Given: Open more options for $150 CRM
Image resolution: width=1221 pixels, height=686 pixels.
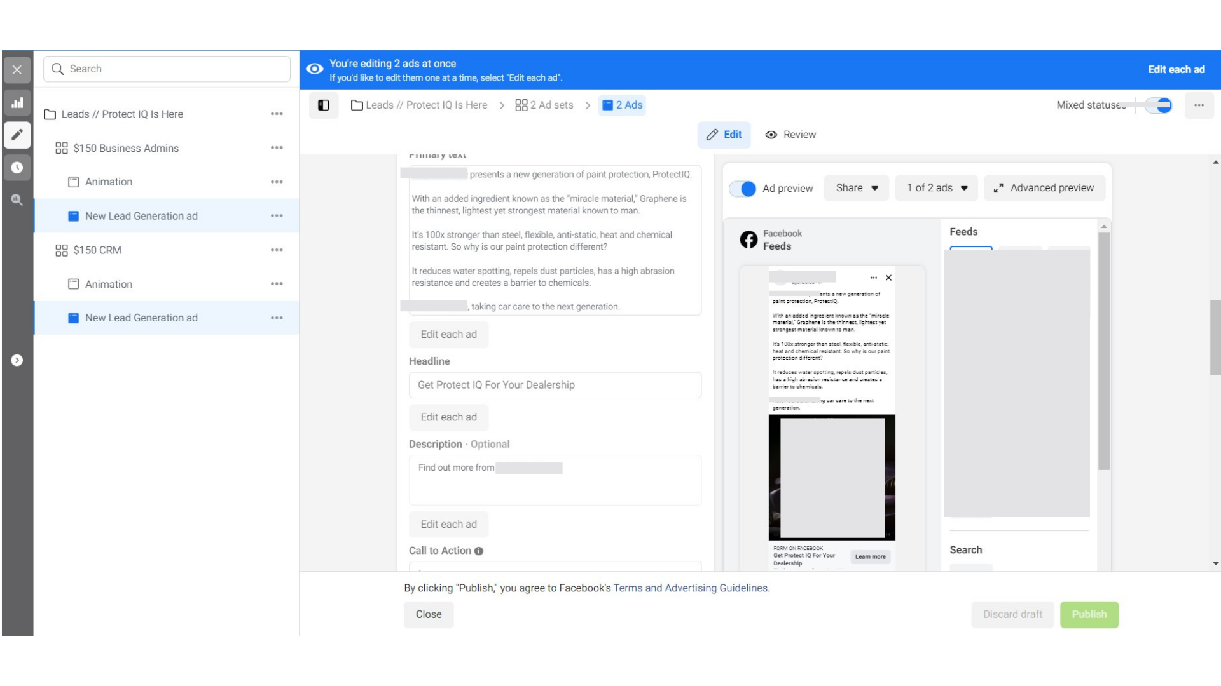Looking at the screenshot, I should point(277,250).
